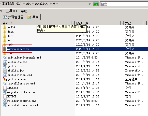Click the installService.cmd file icon
This screenshot has width=148, height=116.
tap(5, 83)
